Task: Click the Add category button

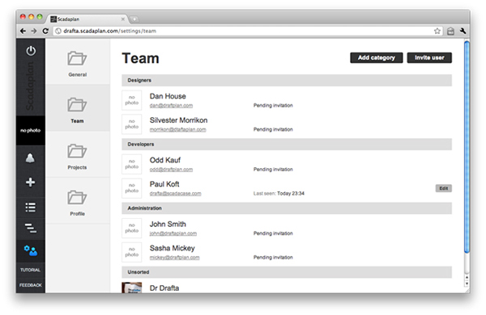Action: (377, 57)
